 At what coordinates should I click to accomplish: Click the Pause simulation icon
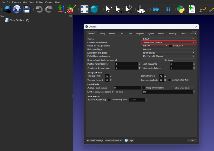coord(168,9)
